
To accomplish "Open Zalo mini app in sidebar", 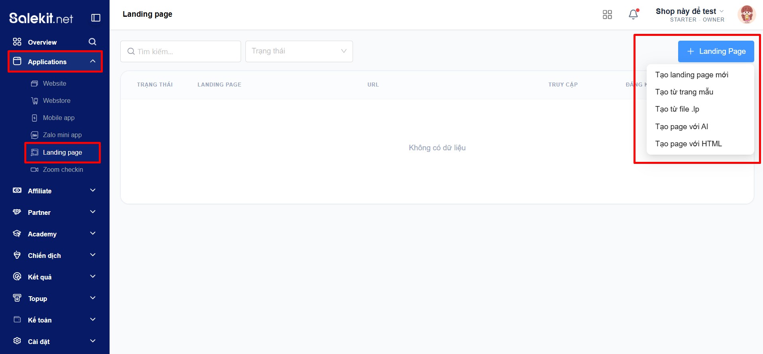I will coord(62,135).
